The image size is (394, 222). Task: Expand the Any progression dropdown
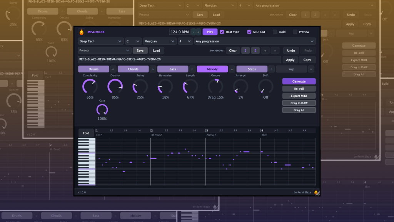click(x=255, y=41)
